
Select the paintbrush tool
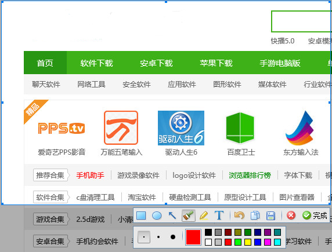[188, 216]
